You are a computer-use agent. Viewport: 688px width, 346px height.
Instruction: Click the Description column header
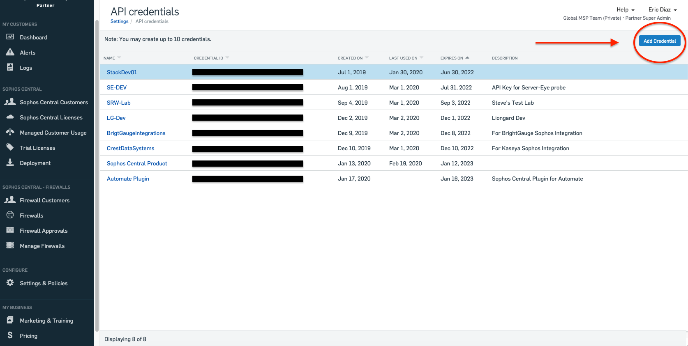tap(504, 58)
